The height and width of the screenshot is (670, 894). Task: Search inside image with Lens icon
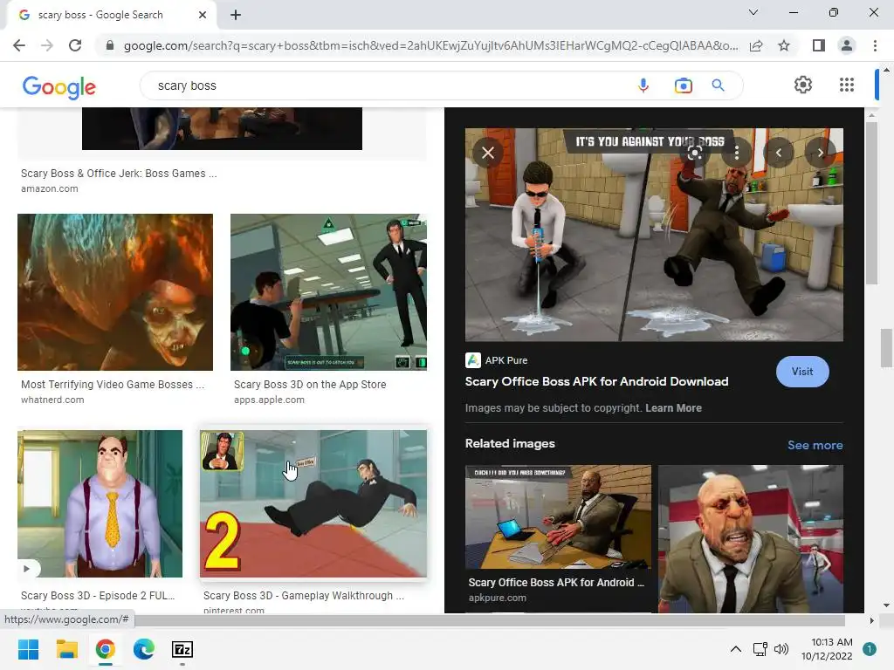point(694,153)
